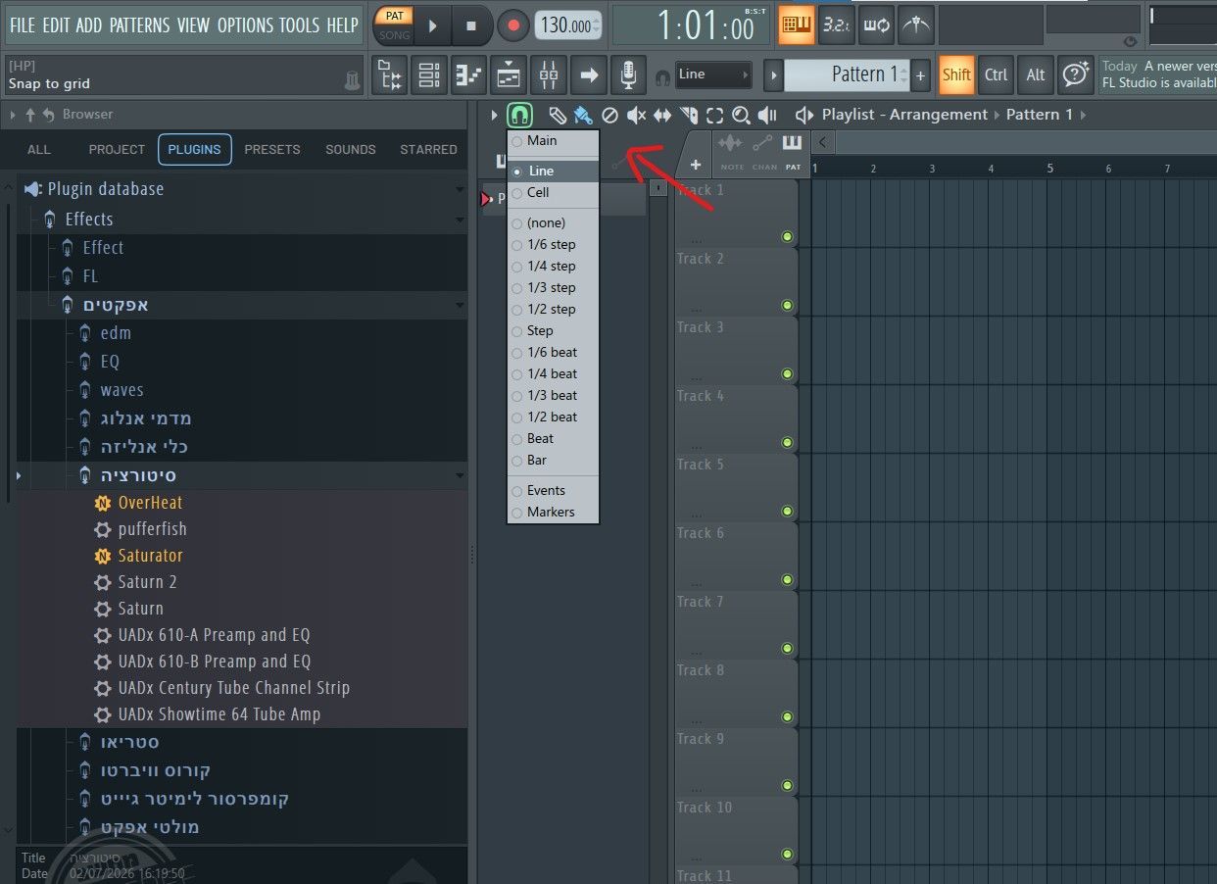Select the Mute tool speaker icon
Viewport: 1217px width, 884px height.
point(636,116)
